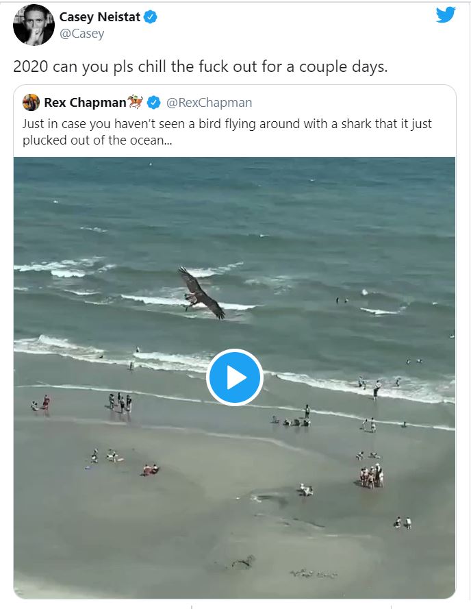Open the Rex Chapman display name link
The image size is (471, 609).
pos(85,103)
